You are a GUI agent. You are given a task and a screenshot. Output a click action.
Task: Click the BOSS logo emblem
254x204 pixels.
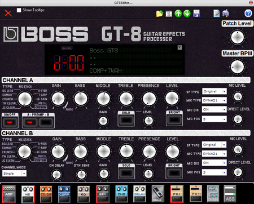[x=11, y=34]
